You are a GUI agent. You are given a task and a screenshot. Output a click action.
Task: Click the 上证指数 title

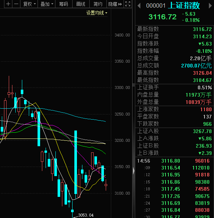click(x=184, y=5)
